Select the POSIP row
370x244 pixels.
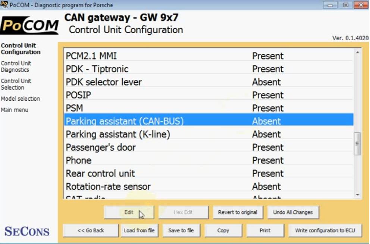tap(208, 95)
